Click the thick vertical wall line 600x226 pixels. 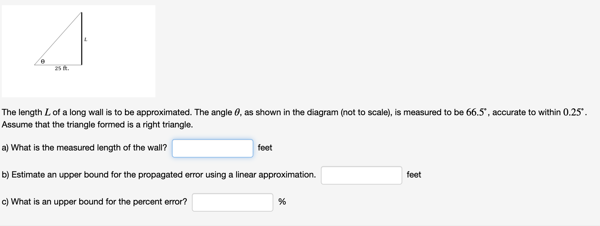(x=82, y=38)
